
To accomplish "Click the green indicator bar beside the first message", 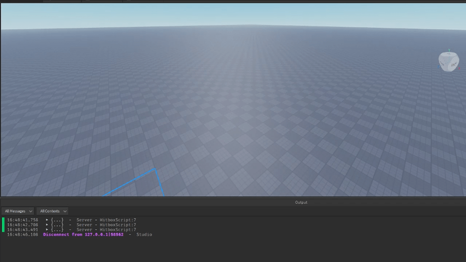I will coord(3,220).
